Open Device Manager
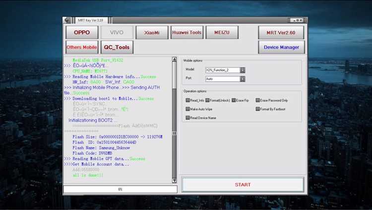This screenshot has width=372, height=210. point(281,47)
